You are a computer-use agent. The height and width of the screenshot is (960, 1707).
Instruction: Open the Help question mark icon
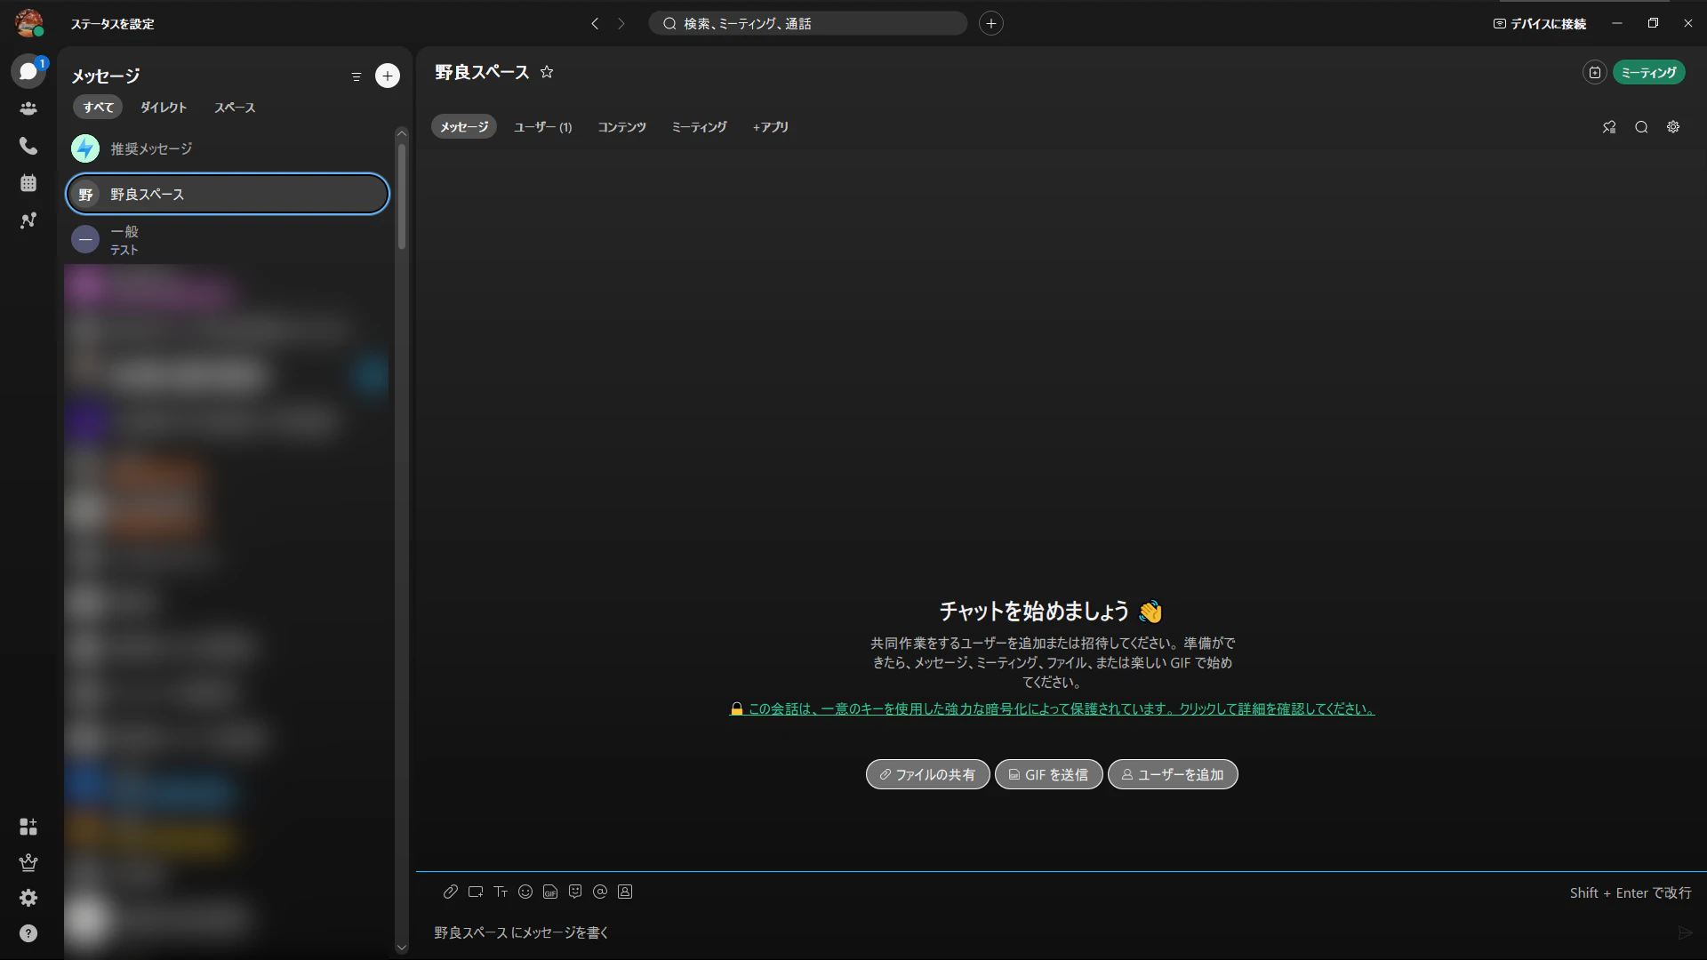pyautogui.click(x=28, y=933)
